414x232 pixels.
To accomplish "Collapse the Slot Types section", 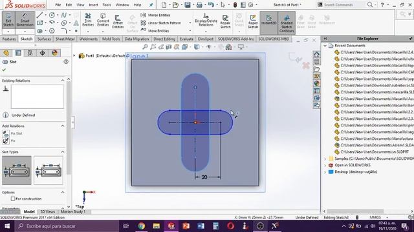I will [63, 152].
